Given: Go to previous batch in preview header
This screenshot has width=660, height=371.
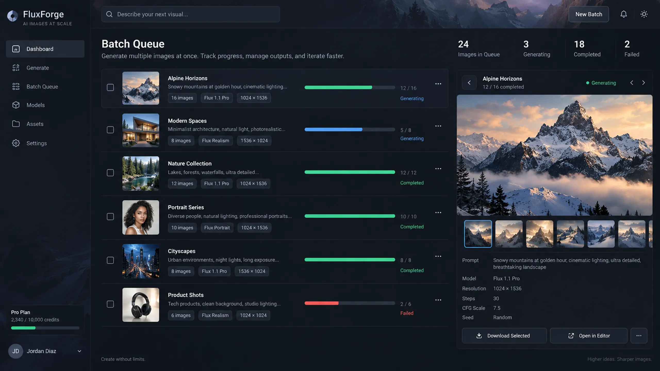Looking at the screenshot, I should [632, 83].
